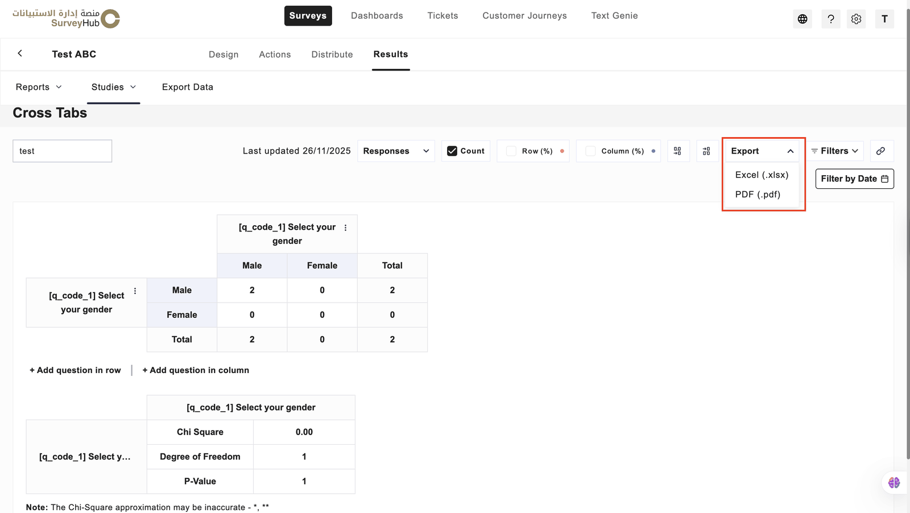Go back using the left arrow icon
910x513 pixels.
click(x=20, y=53)
